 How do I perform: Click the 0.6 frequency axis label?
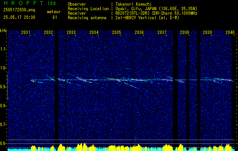3,143
